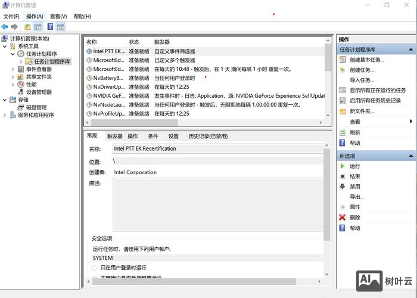Click the 名称 column header
The image size is (417, 298).
105,42
